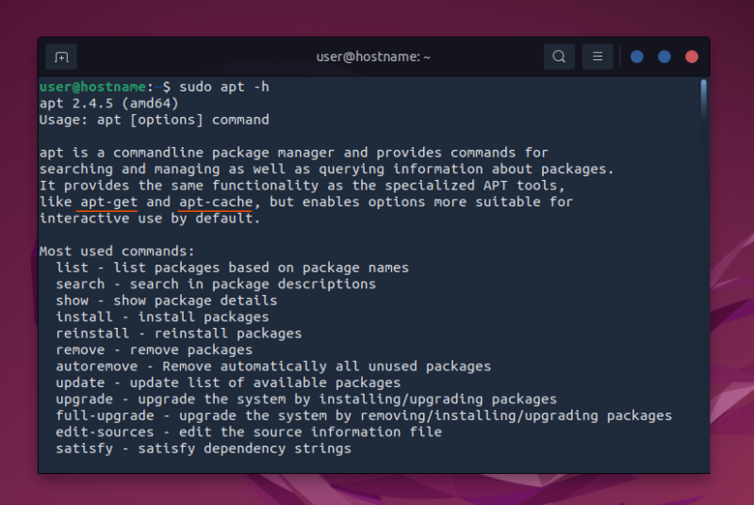Open the hamburger menu in the title bar
754x505 pixels.
598,57
